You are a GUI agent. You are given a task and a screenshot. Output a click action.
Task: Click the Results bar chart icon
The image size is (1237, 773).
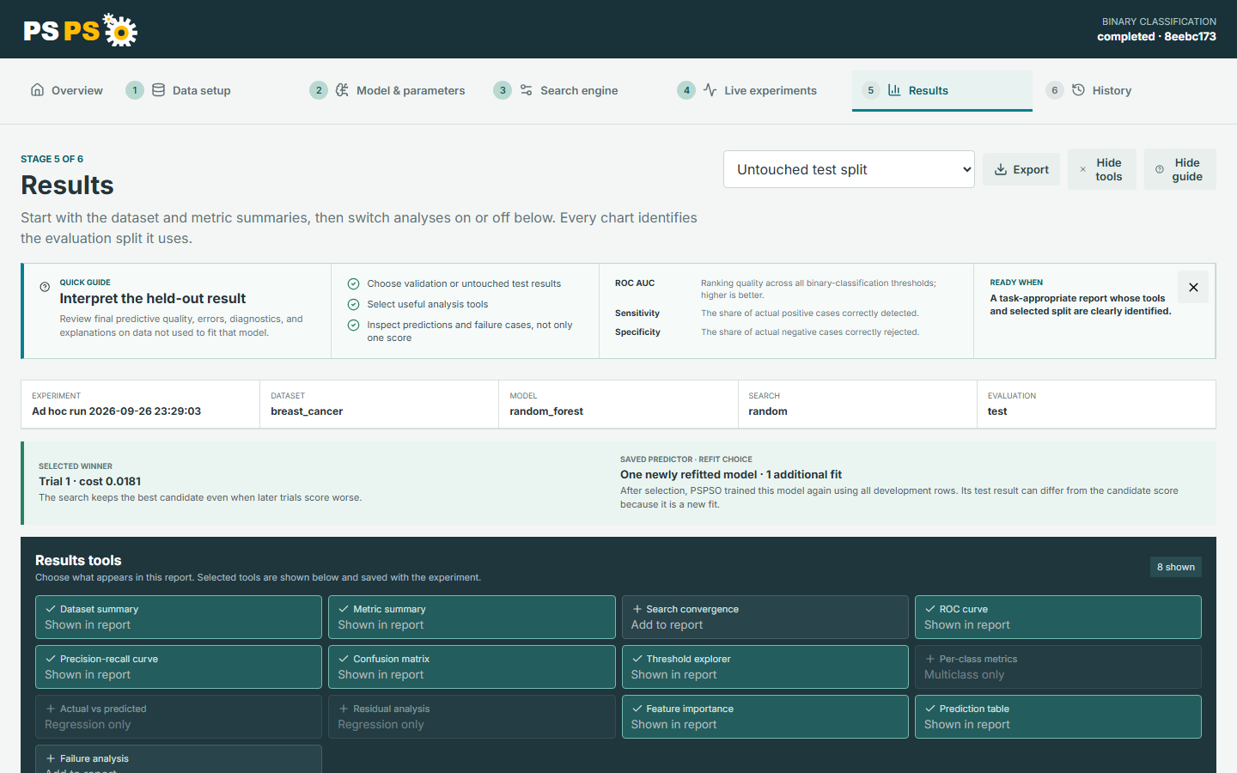[x=894, y=89]
